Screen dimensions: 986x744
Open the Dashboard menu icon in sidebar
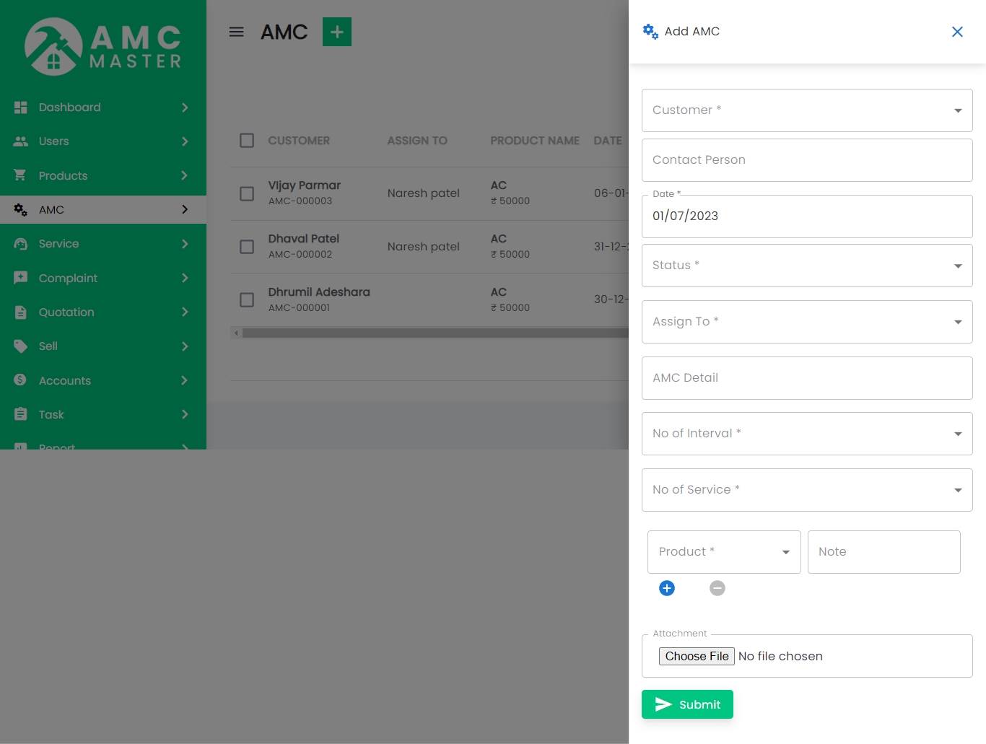[21, 107]
